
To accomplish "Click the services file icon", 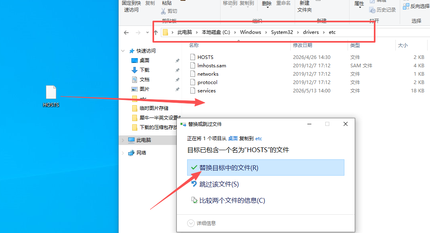I will (x=193, y=90).
